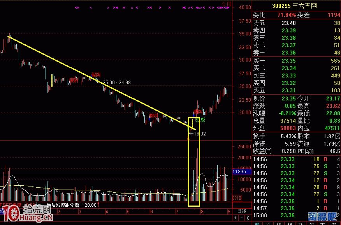This screenshot has width=341, height=225.
Task: Click the 现价 23.35 current price
Action: (x=289, y=98)
